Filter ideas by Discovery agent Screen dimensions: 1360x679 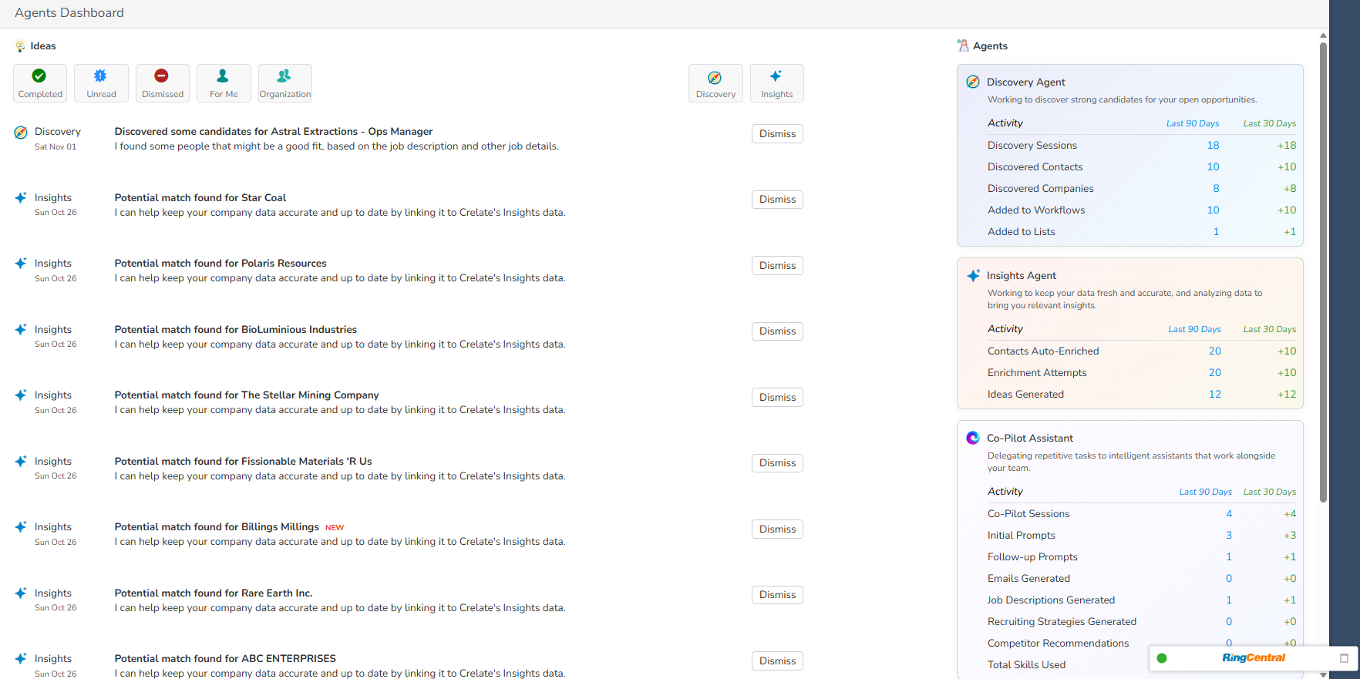tap(715, 83)
